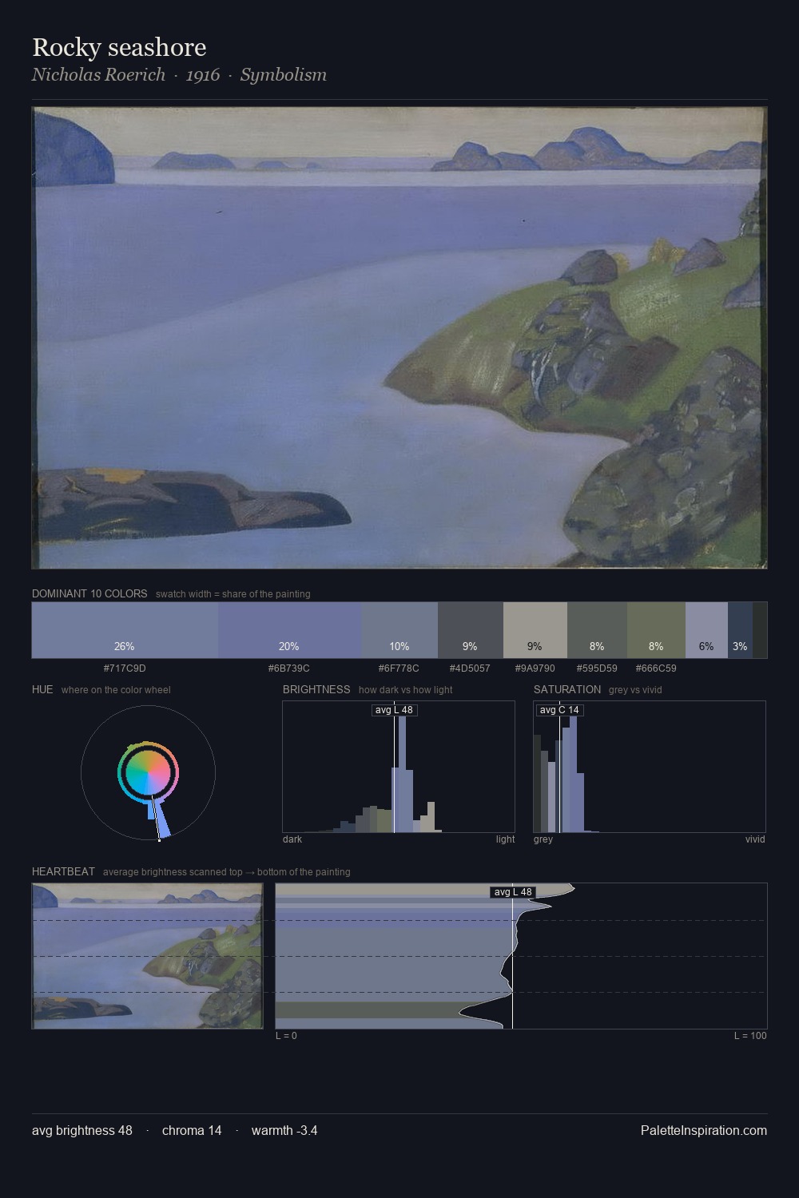Click the 'grey' axis label
The image size is (799, 1198).
point(543,839)
